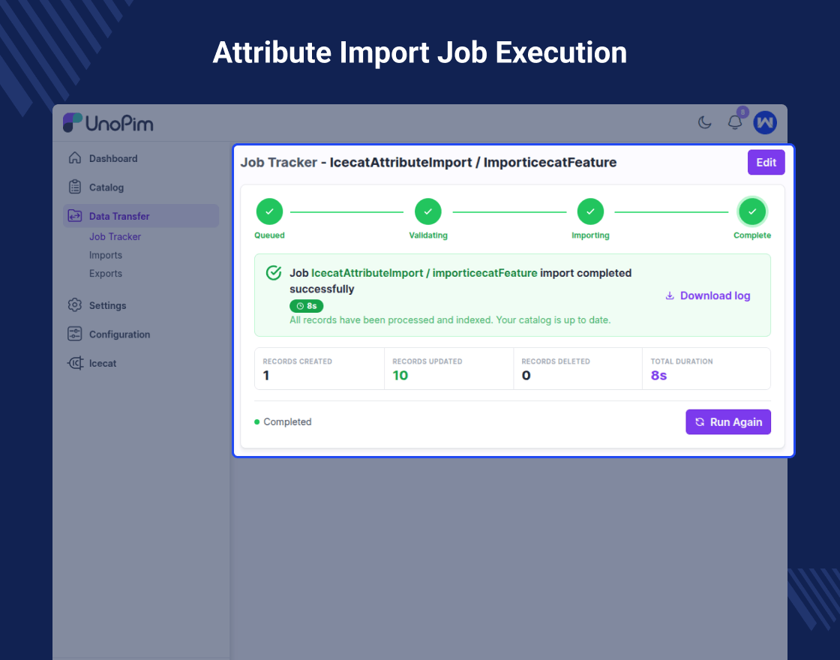Click the download arrow icon
The height and width of the screenshot is (660, 840).
pos(670,295)
